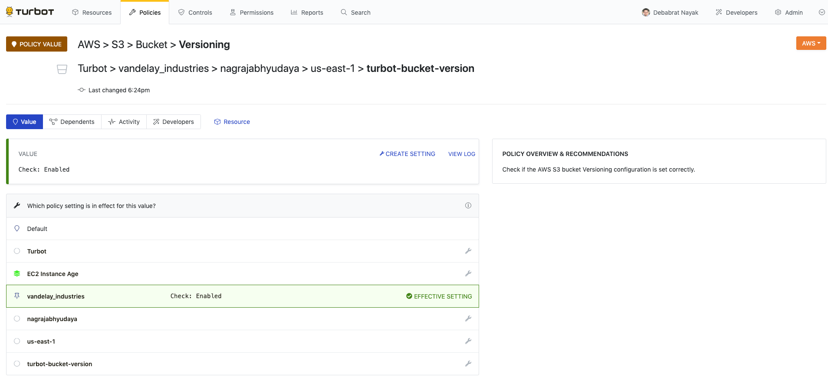Click the wrench icon on the us-east-1 row
The width and height of the screenshot is (828, 377).
point(468,341)
